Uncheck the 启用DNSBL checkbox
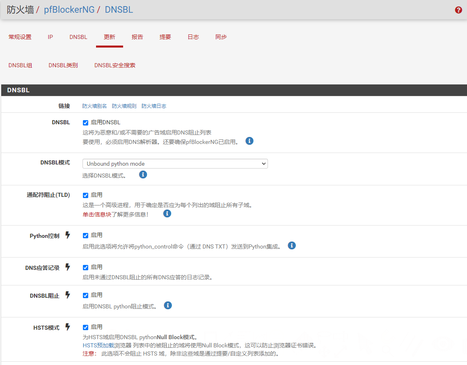This screenshot has width=467, height=365. (x=85, y=123)
